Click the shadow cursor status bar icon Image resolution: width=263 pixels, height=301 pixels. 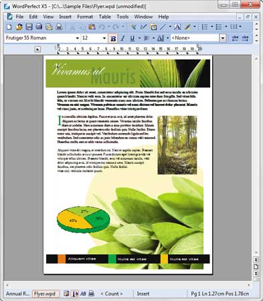(66, 294)
